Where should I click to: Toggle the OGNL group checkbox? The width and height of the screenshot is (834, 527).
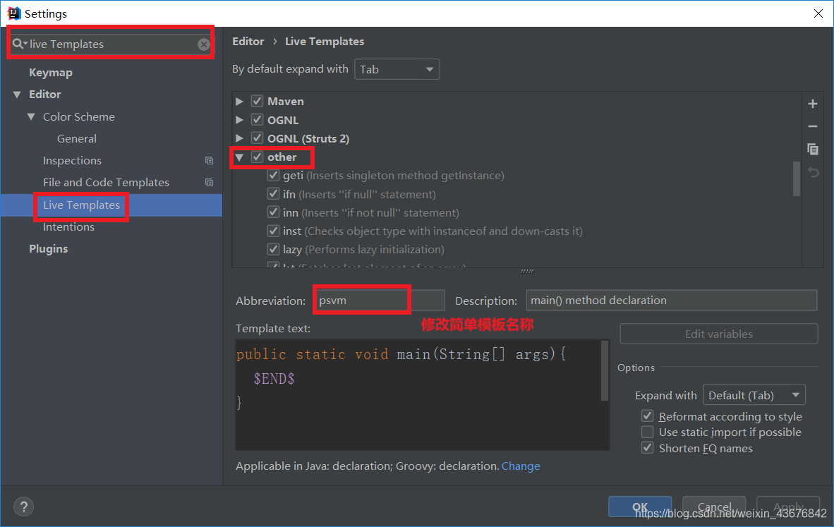(x=258, y=120)
